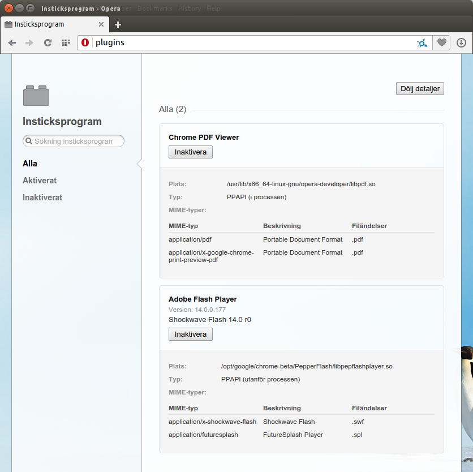Click the Chrome PDF Viewer title
The image size is (473, 472).
click(204, 138)
